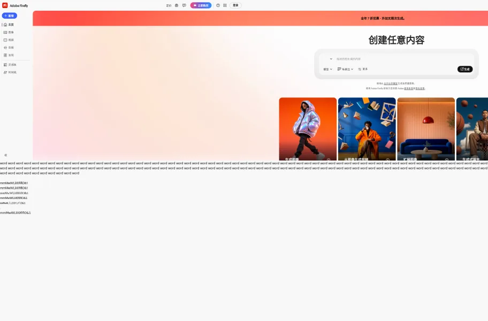This screenshot has height=321, width=488.
Task: Expand the generation type chevron in prompt box
Action: [x=331, y=59]
